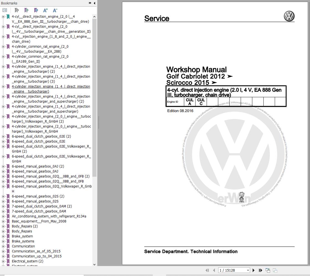The height and width of the screenshot is (276, 310).
Task: Increase bookmark text size with A+
Action: pos(45,10)
